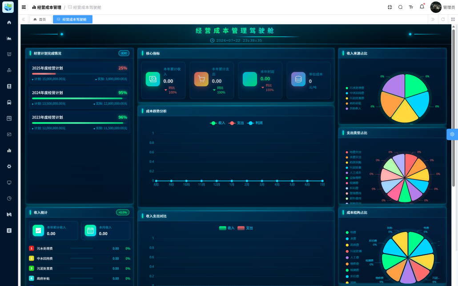Click the 2023年度经营计划 title text
458x286 pixels.
click(x=47, y=117)
